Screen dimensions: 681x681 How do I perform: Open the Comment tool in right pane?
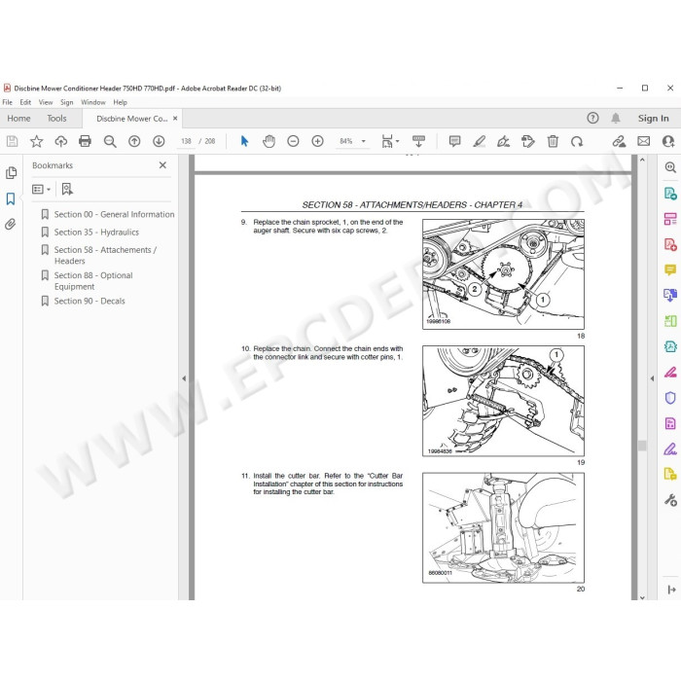(x=670, y=269)
